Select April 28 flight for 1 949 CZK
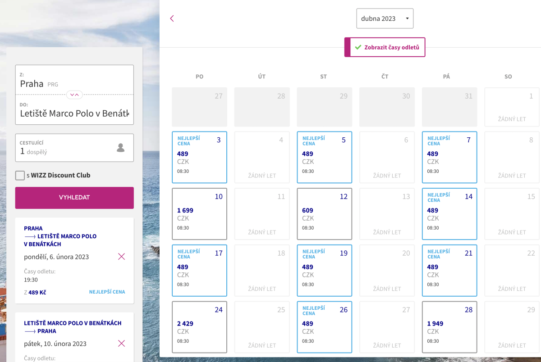This screenshot has height=362, width=541. click(x=449, y=327)
